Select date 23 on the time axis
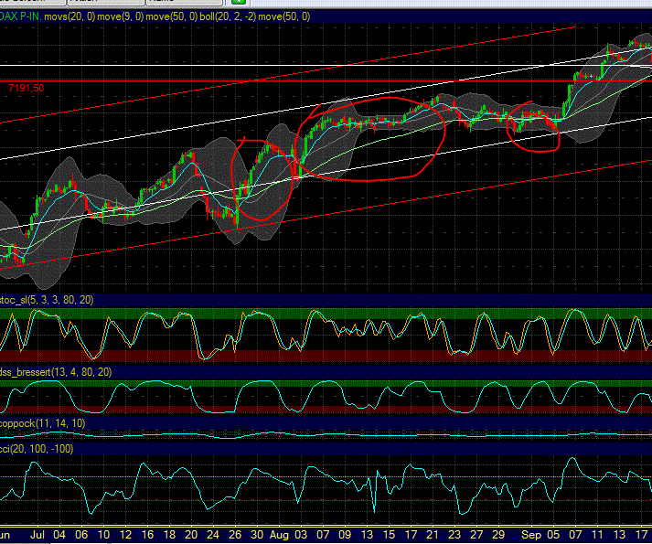The height and width of the screenshot is (544, 652). (x=454, y=535)
